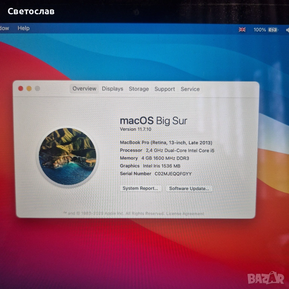
Task: Click the macOS Big Sur heading
Action: [x=154, y=121]
